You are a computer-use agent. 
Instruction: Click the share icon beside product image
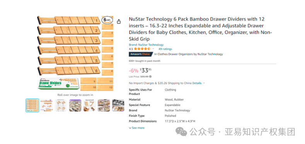coord(119,22)
